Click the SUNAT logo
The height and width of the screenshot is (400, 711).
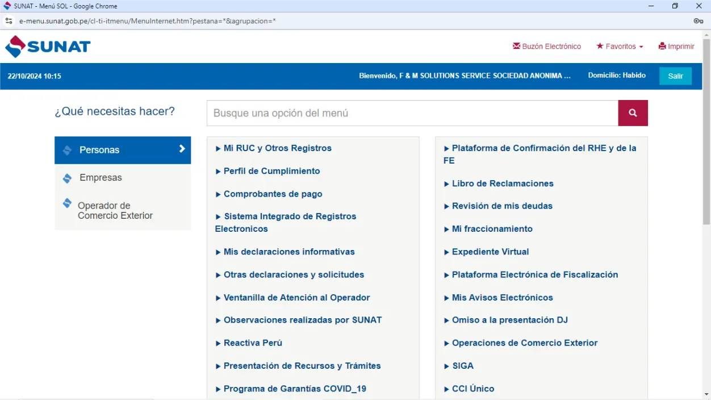pyautogui.click(x=47, y=45)
